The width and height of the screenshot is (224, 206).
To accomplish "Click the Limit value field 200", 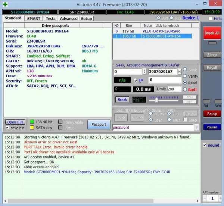I will coord(174,89).
